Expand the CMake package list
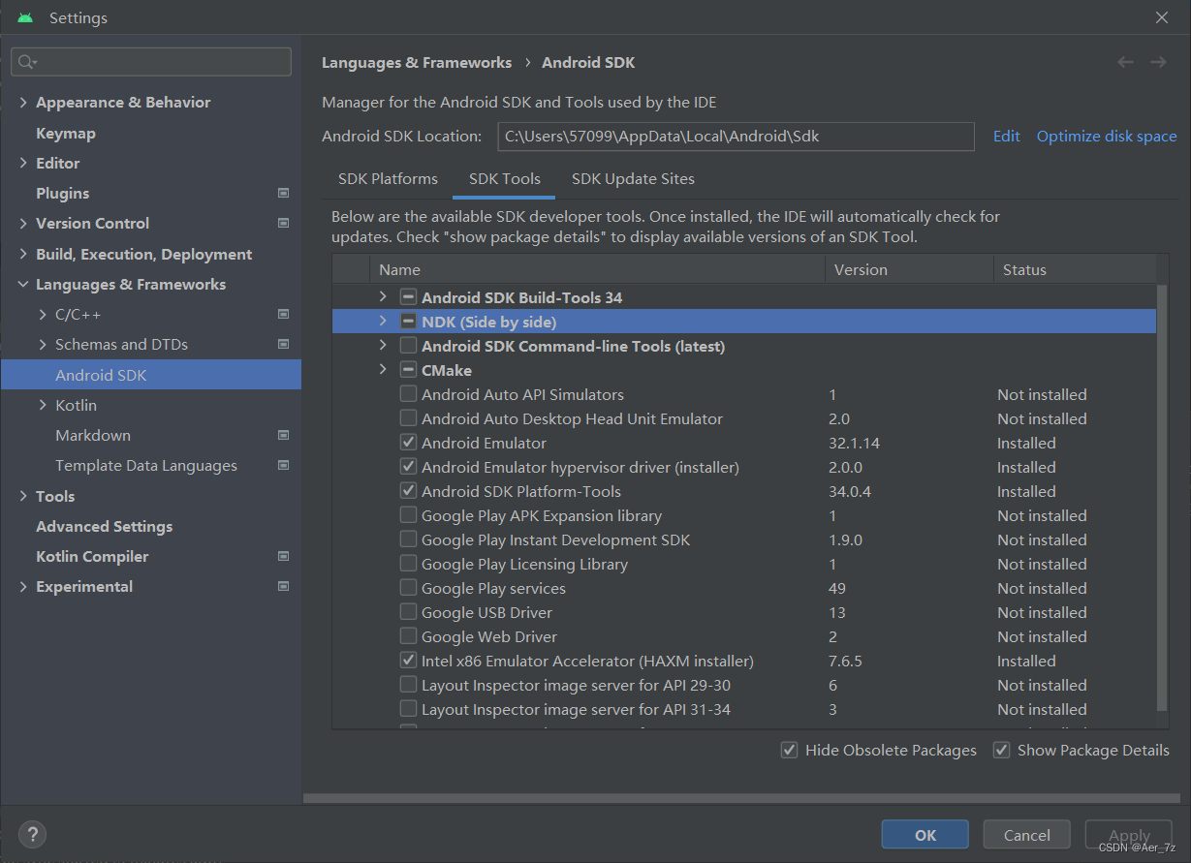The image size is (1191, 863). (383, 369)
